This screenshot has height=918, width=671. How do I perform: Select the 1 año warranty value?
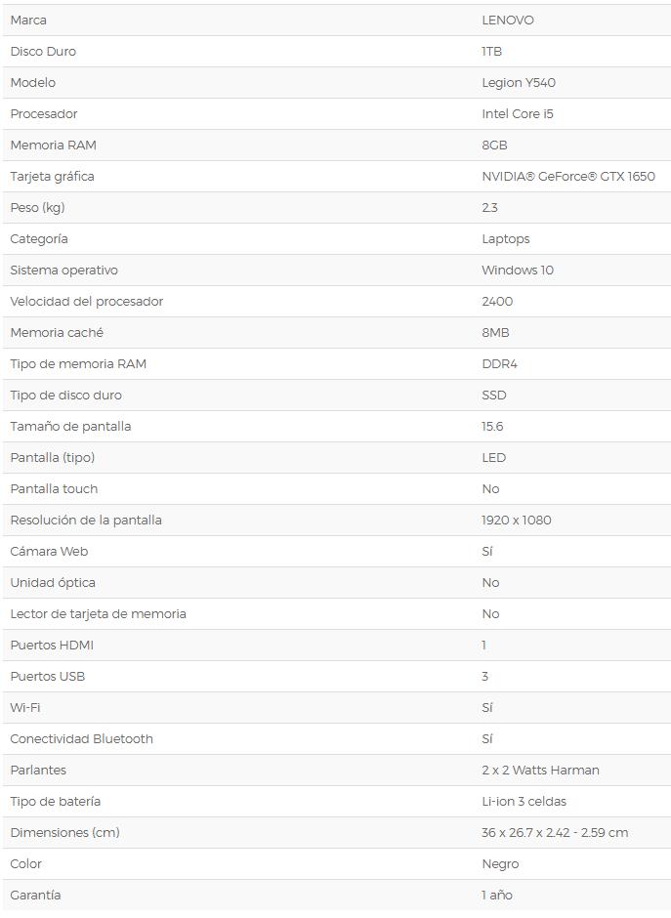[496, 895]
